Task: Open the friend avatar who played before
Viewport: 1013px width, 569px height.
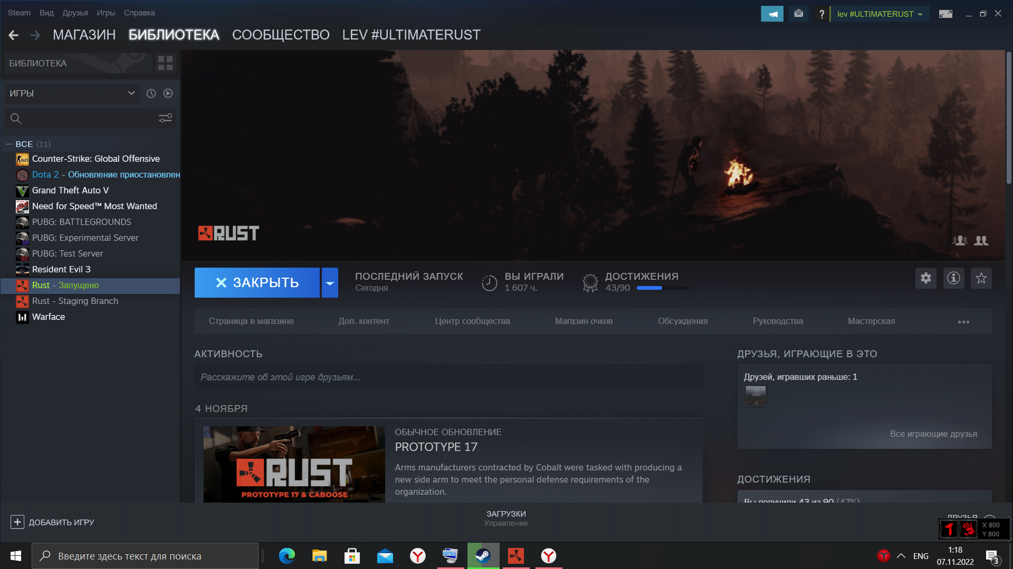Action: click(756, 396)
